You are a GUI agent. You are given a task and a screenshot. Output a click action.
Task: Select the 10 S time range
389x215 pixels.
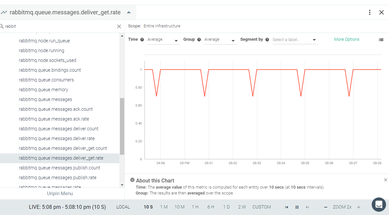[148, 207]
